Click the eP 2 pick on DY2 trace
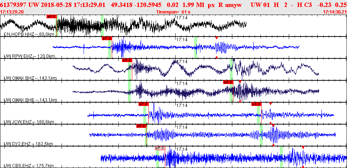 point(142,126)
